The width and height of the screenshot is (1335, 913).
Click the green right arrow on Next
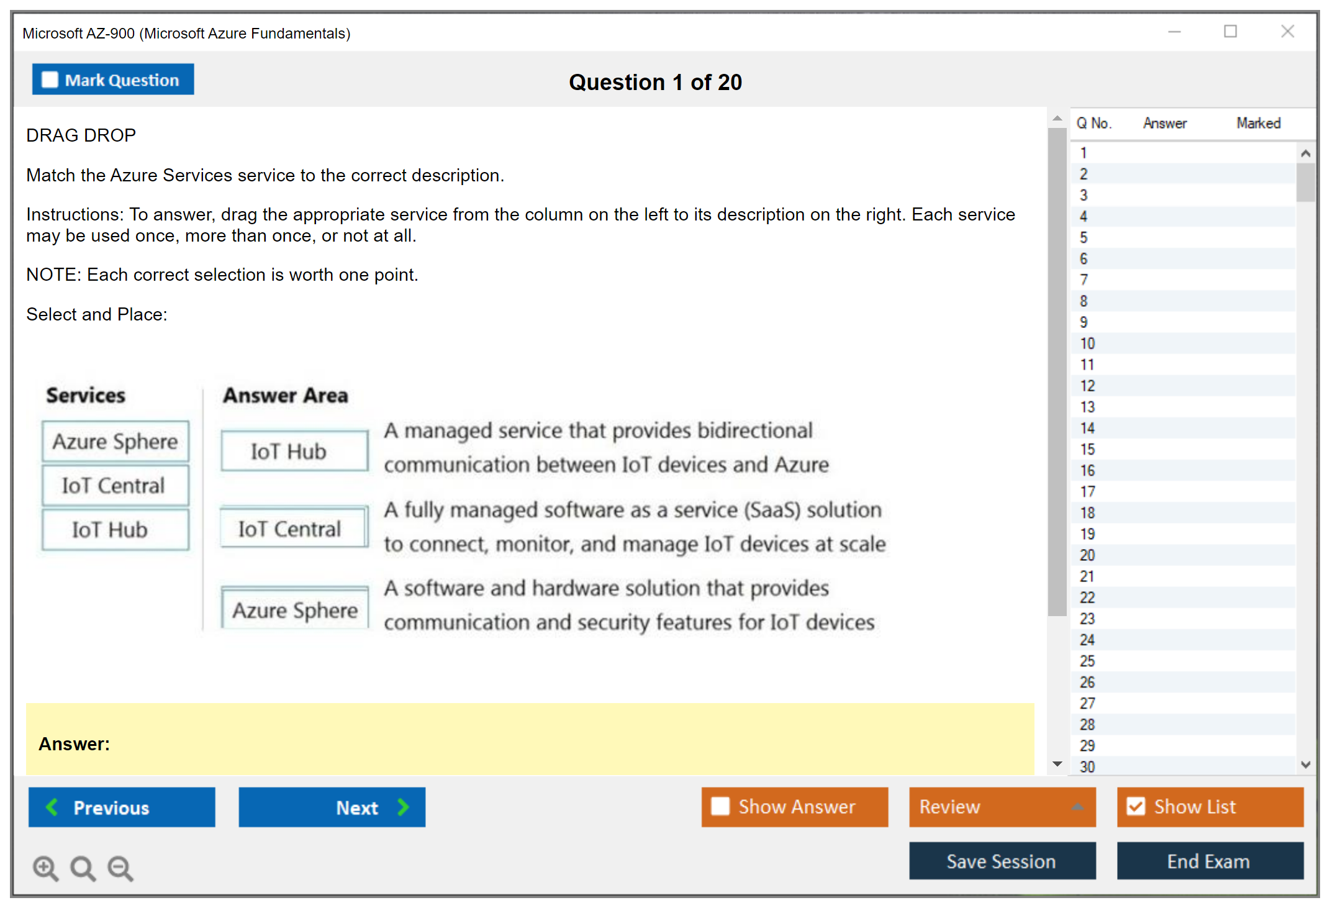pos(403,807)
